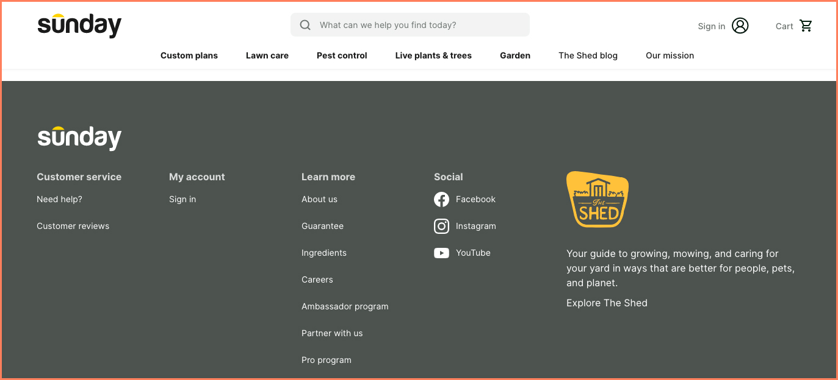Open the About us link
838x380 pixels.
[319, 199]
